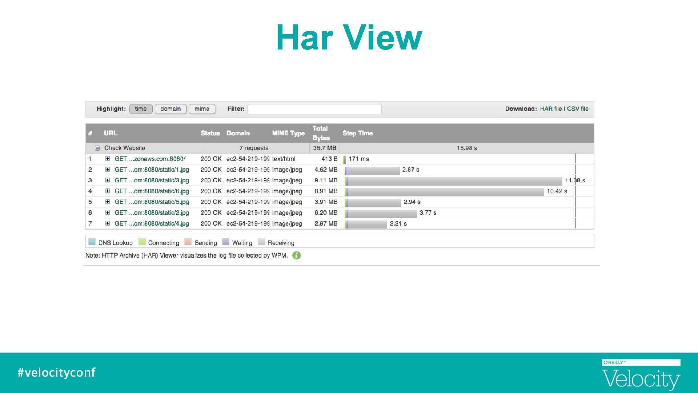Viewport: 698px width, 393px height.
Task: Open the GET static/2.jpg URL link
Action: click(x=152, y=213)
